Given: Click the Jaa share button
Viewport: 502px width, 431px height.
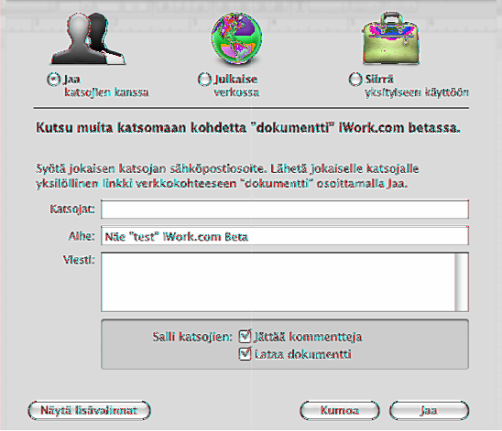Looking at the screenshot, I should pos(429,410).
